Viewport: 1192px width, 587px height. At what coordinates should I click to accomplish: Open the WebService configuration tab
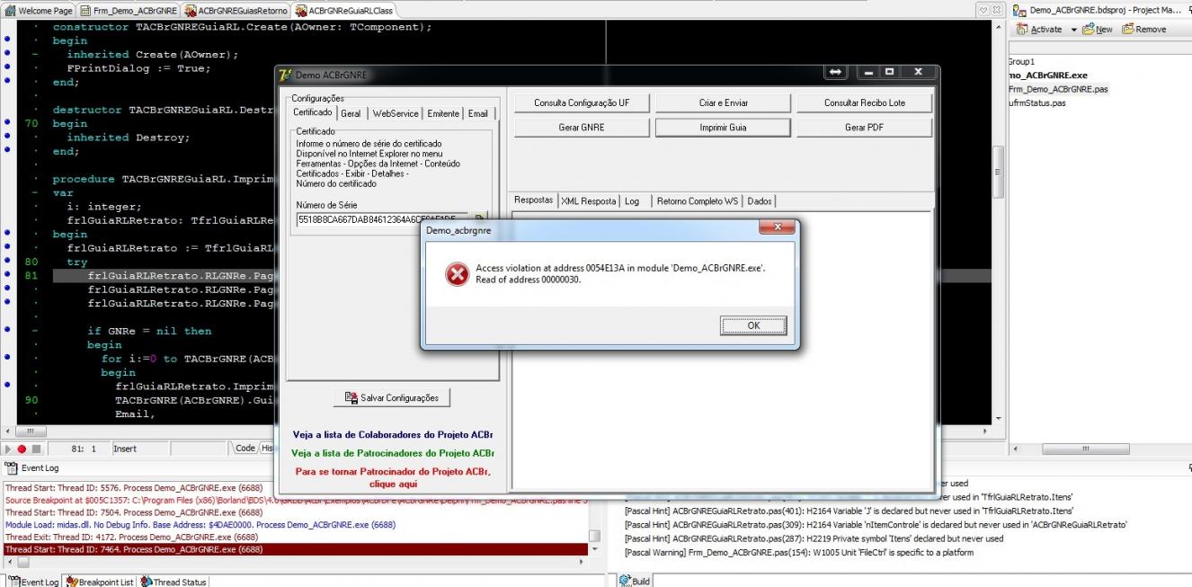[396, 113]
